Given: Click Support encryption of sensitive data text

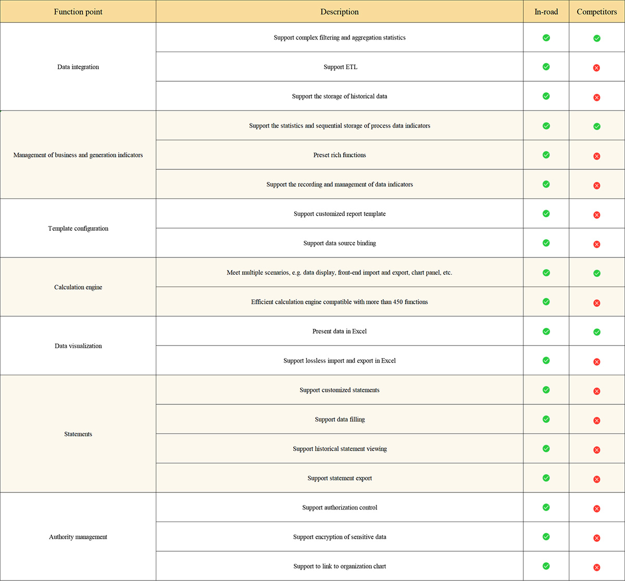Looking at the screenshot, I should click(340, 537).
